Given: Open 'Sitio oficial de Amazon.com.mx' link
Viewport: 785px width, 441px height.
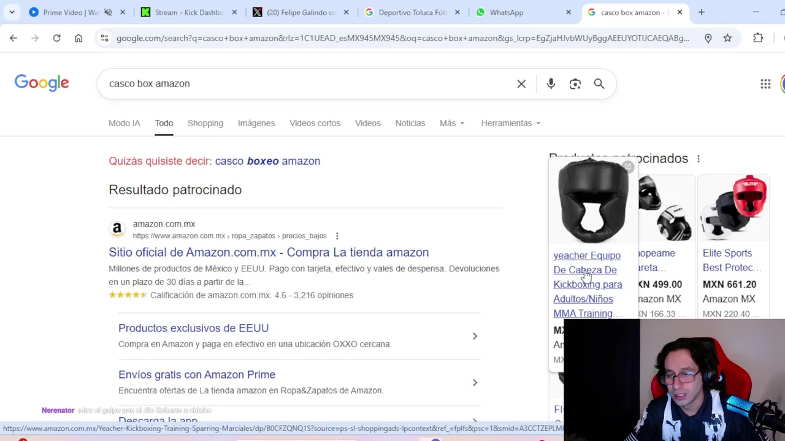Looking at the screenshot, I should (269, 252).
